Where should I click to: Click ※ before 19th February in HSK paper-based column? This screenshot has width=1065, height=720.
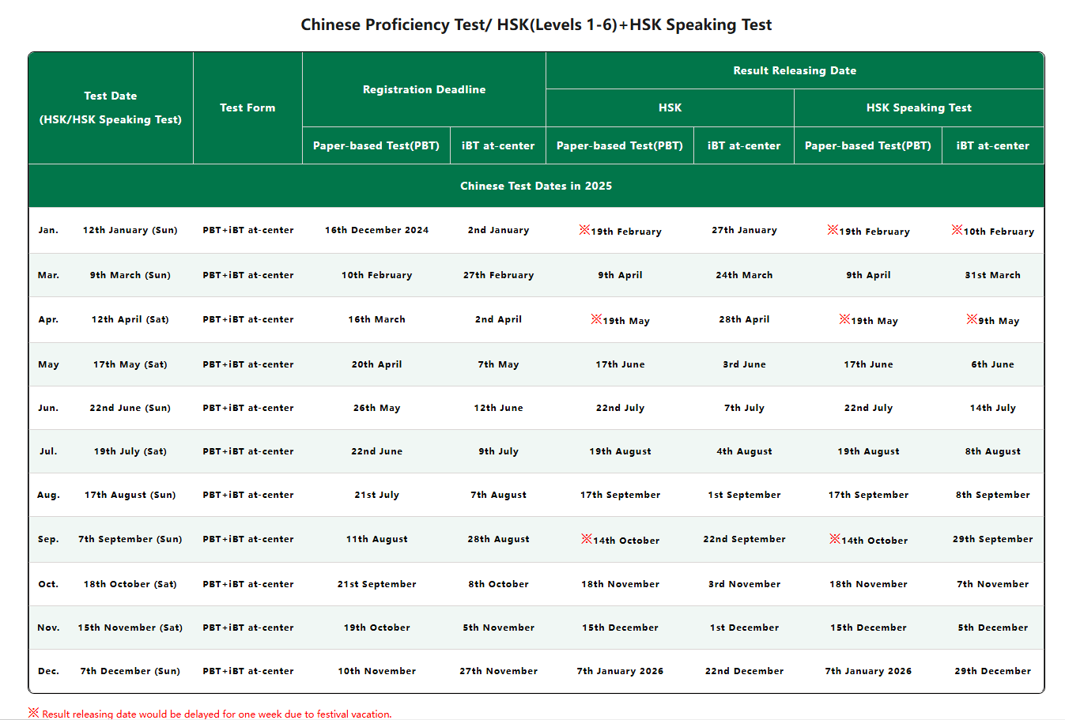584,230
